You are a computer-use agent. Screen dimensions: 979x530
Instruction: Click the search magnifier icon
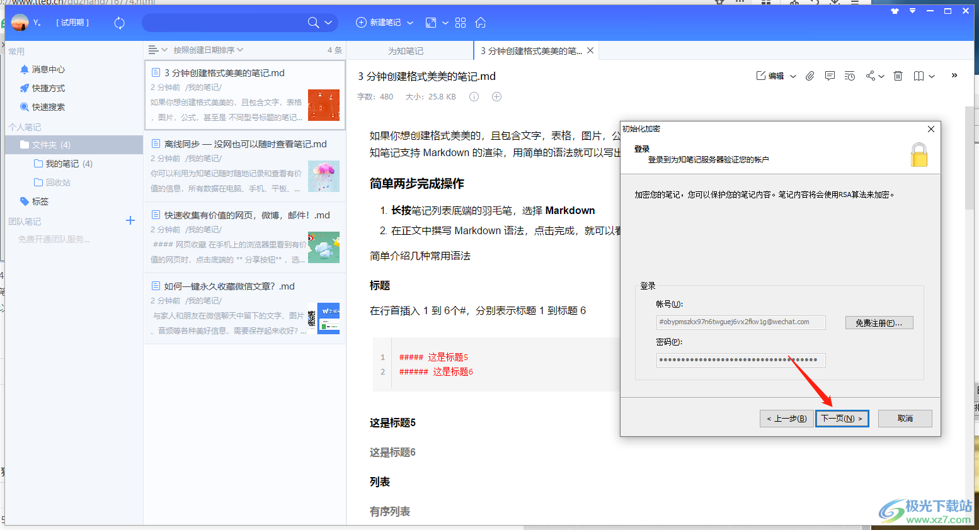[x=313, y=23]
